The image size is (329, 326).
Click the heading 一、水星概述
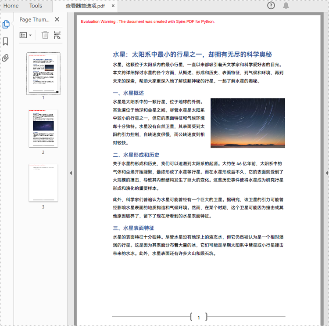[129, 93]
